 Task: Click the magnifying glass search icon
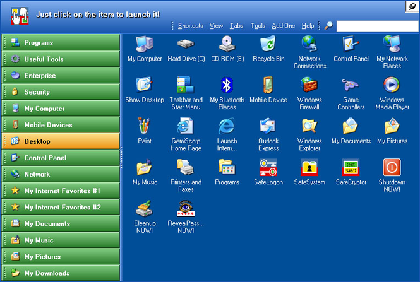tap(328, 26)
